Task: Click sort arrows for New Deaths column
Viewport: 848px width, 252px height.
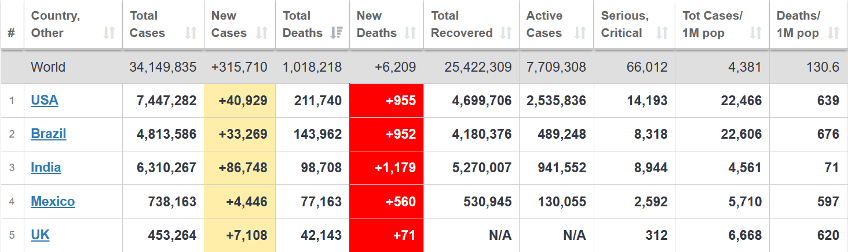Action: pyautogui.click(x=410, y=33)
